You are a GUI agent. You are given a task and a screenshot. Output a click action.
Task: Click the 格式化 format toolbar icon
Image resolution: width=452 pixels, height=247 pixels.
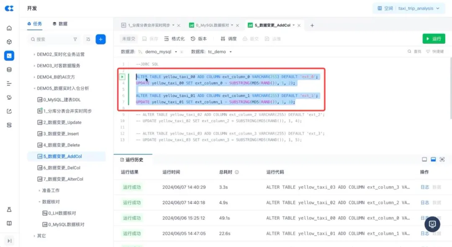pos(174,39)
